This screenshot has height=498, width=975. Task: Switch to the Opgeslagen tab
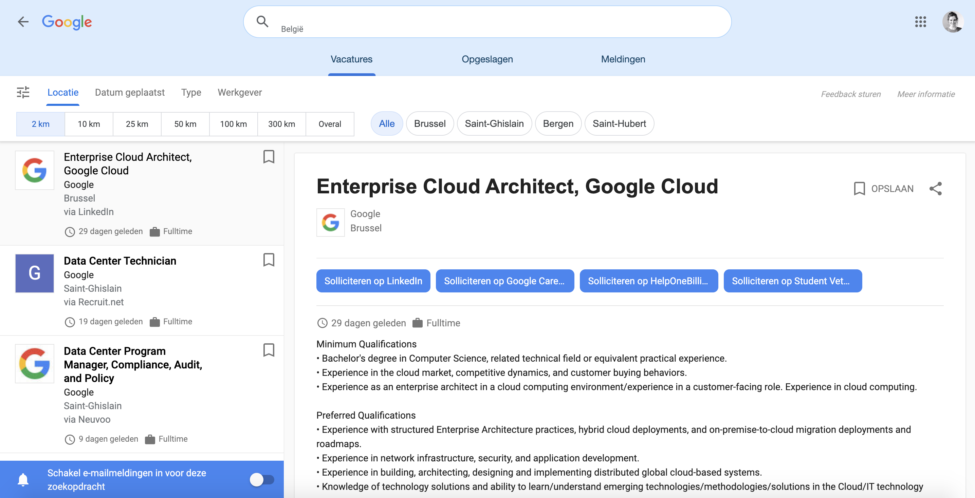tap(487, 59)
